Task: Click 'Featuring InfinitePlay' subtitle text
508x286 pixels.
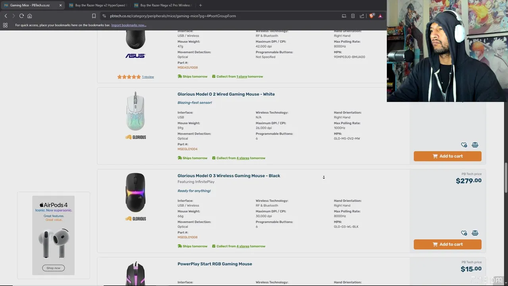Action: pyautogui.click(x=196, y=182)
